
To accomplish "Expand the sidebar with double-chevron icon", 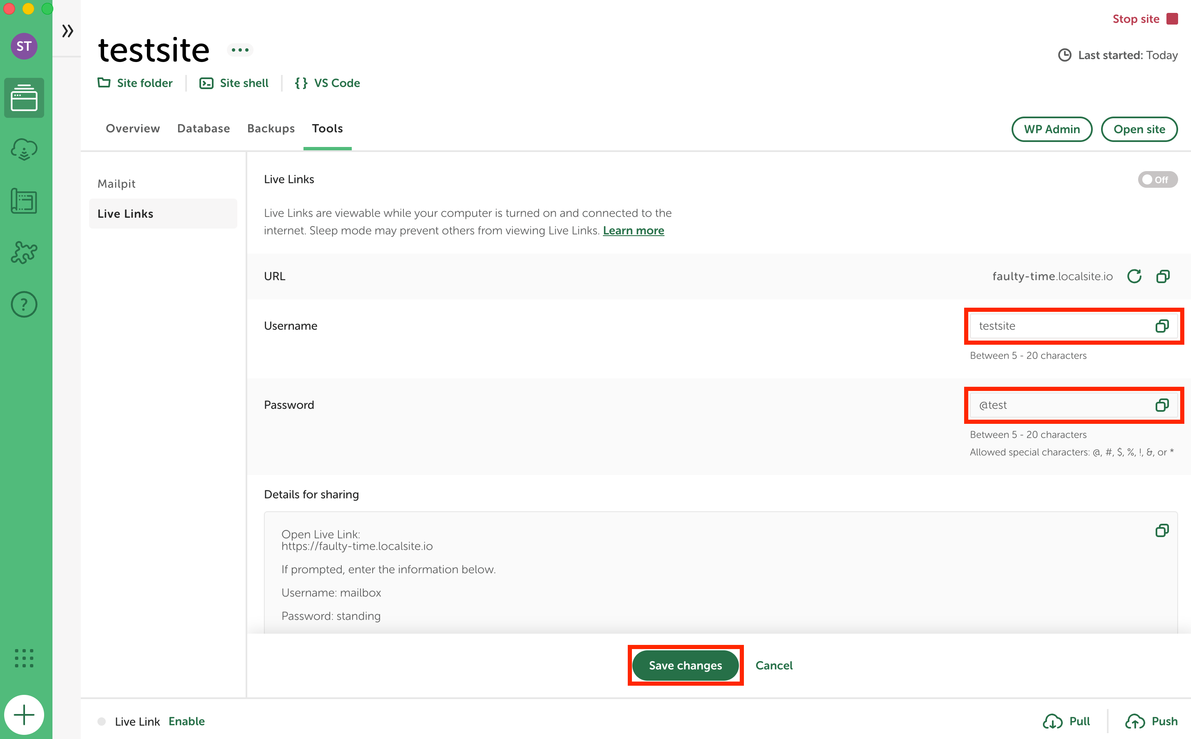I will (x=67, y=31).
